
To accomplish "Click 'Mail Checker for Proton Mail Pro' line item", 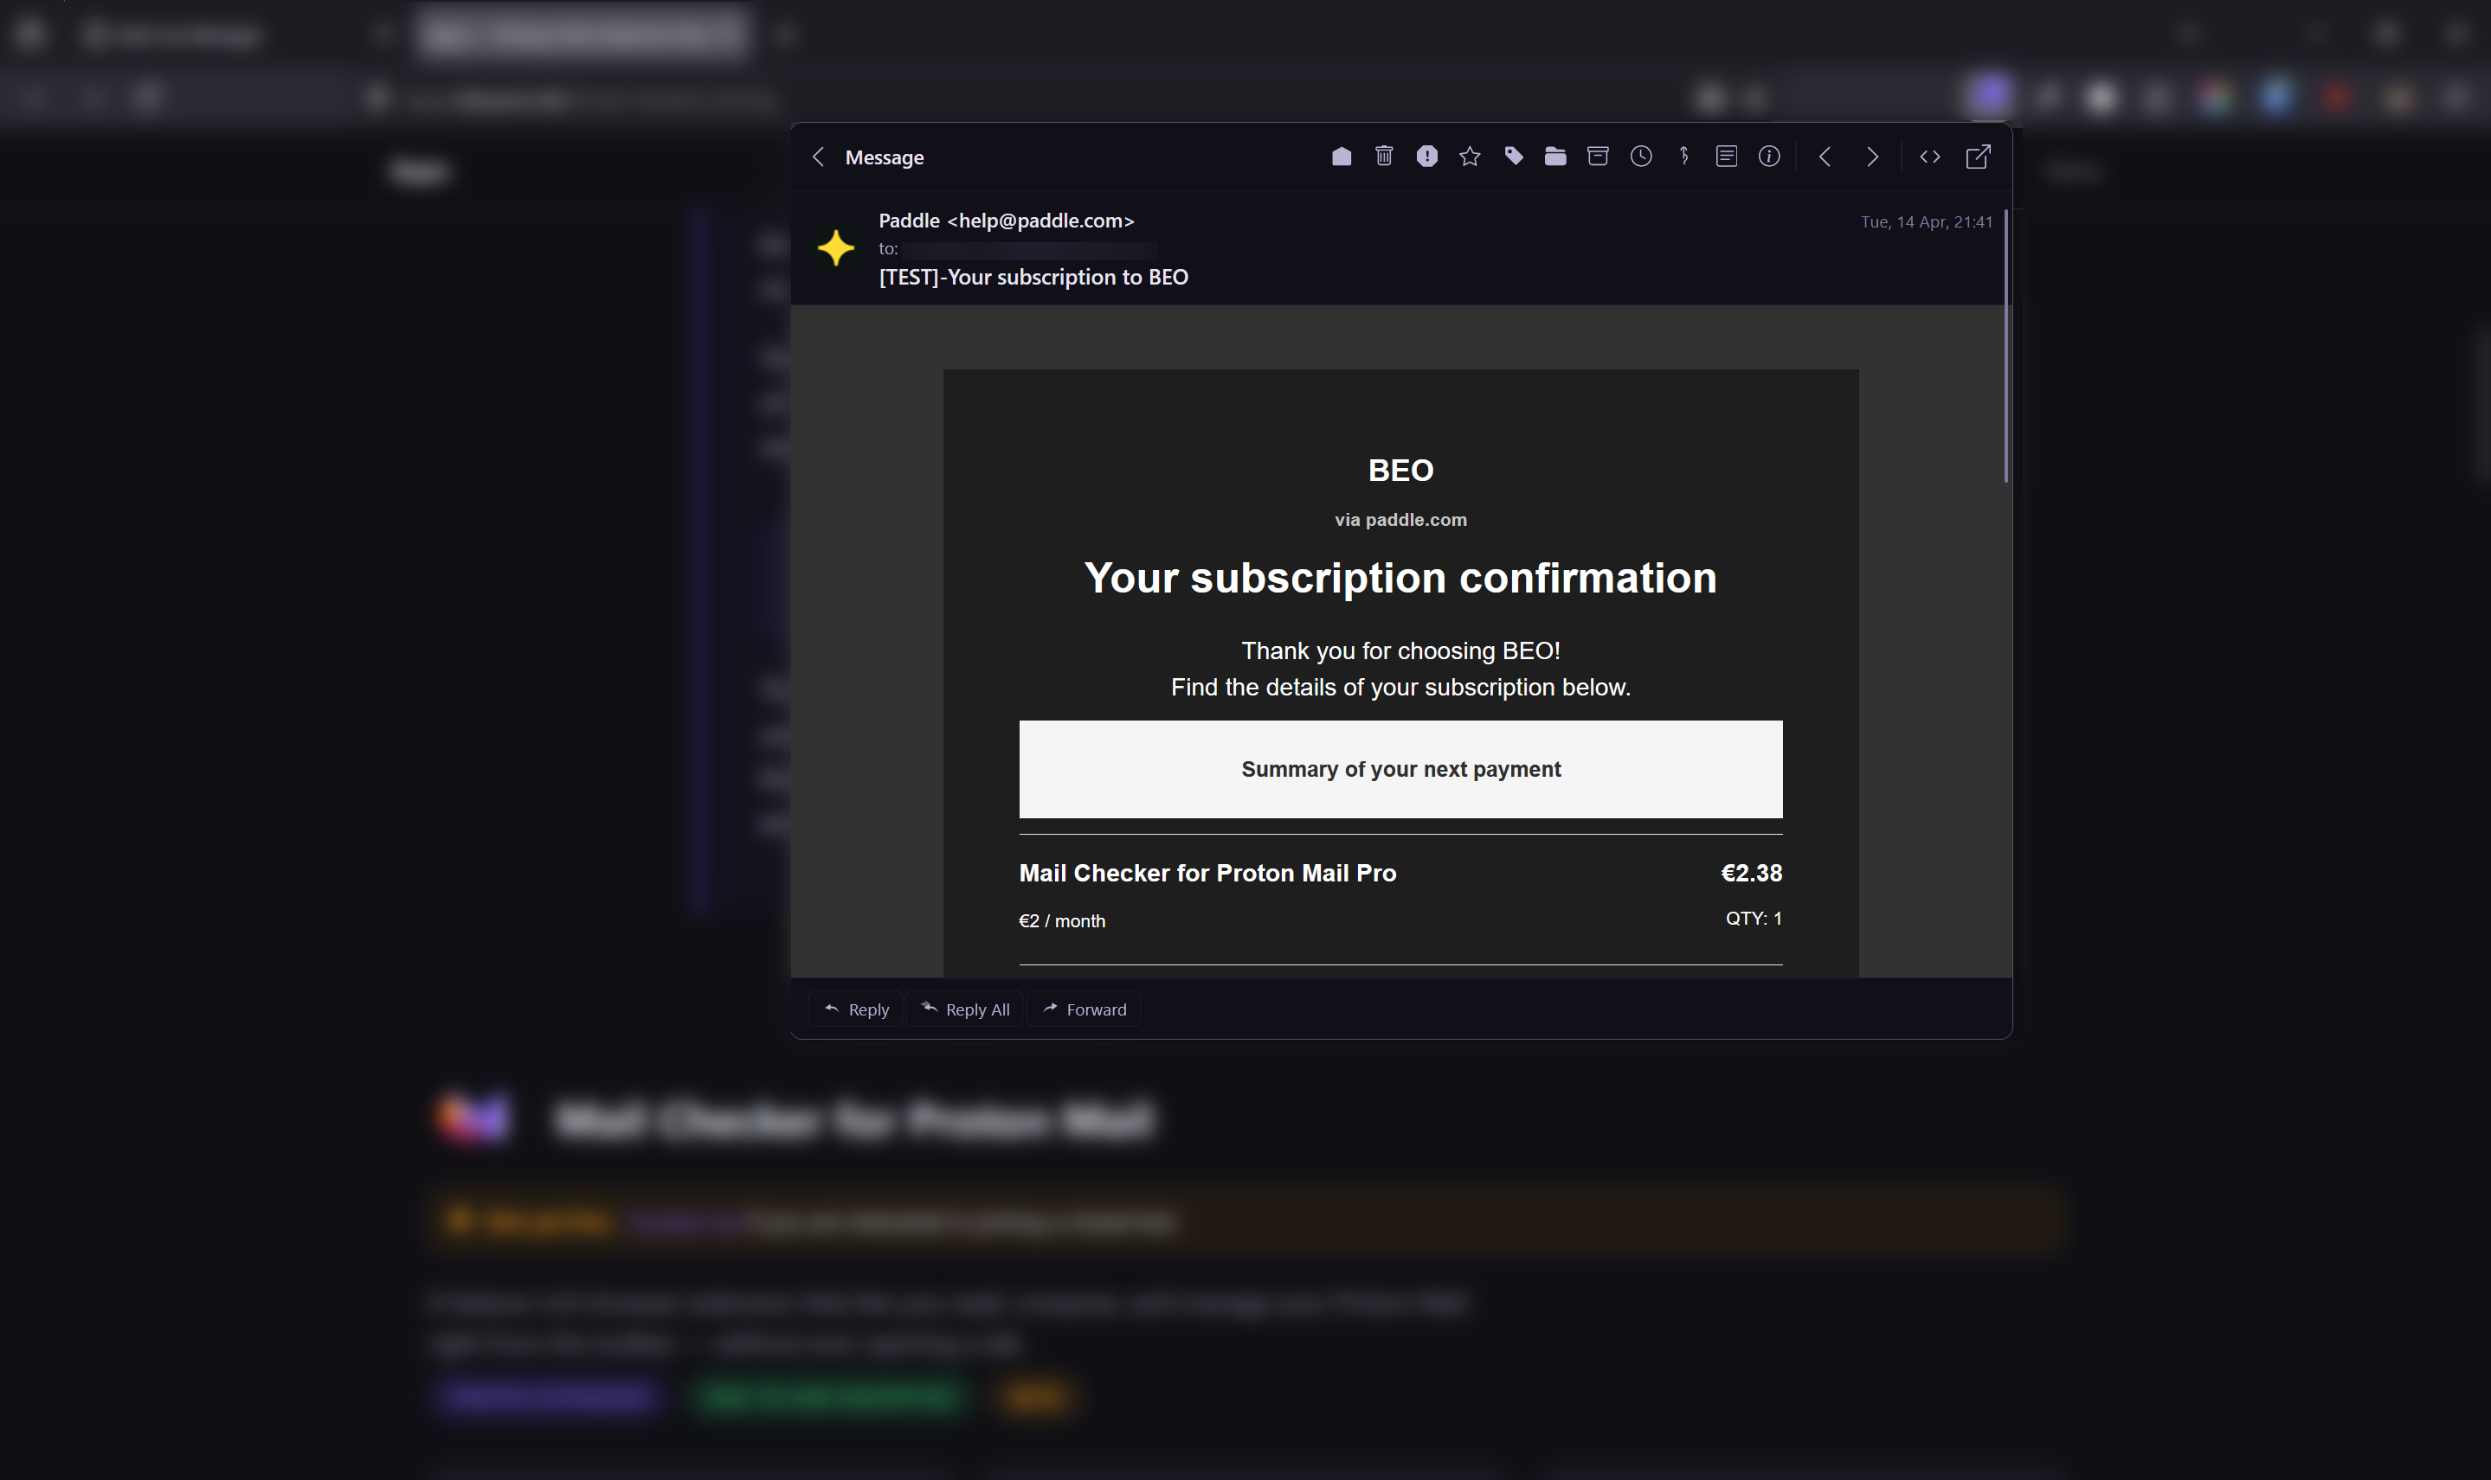I will pyautogui.click(x=1207, y=873).
